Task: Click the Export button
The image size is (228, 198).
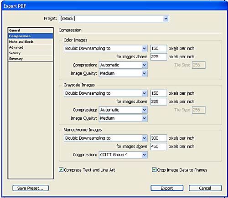Action: click(x=167, y=188)
